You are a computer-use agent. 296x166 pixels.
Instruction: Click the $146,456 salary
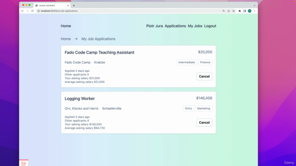click(204, 98)
